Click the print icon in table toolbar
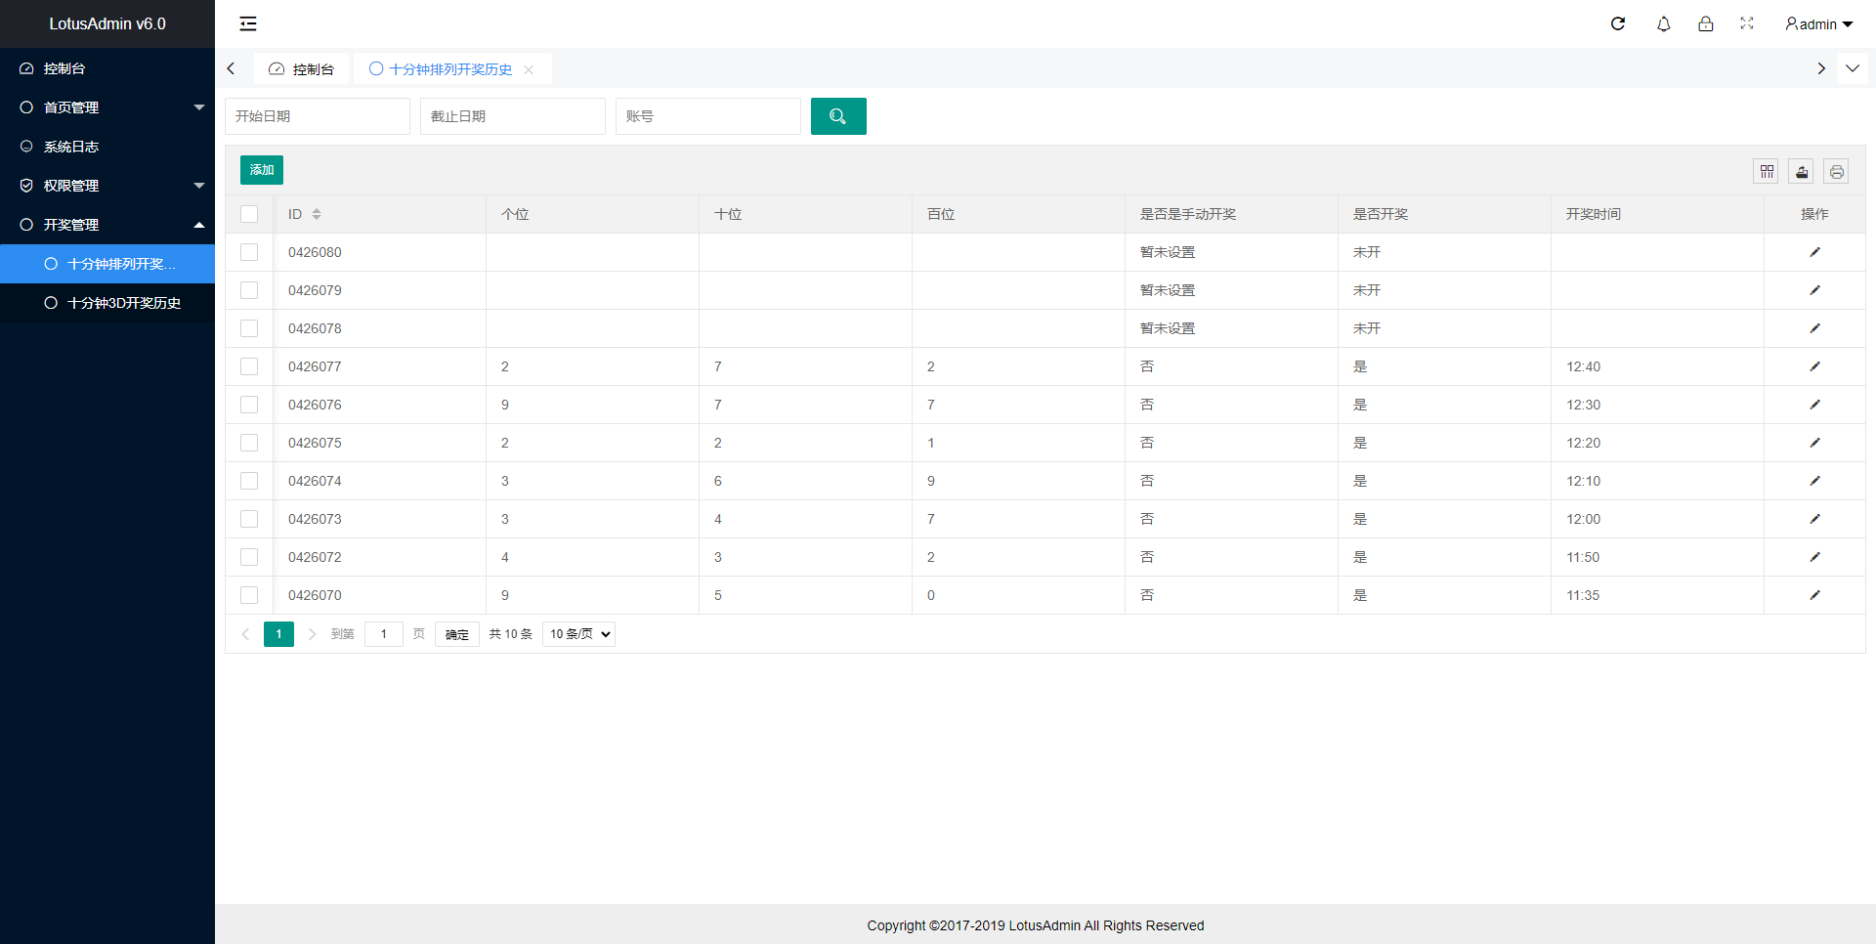The width and height of the screenshot is (1876, 944). click(x=1837, y=172)
